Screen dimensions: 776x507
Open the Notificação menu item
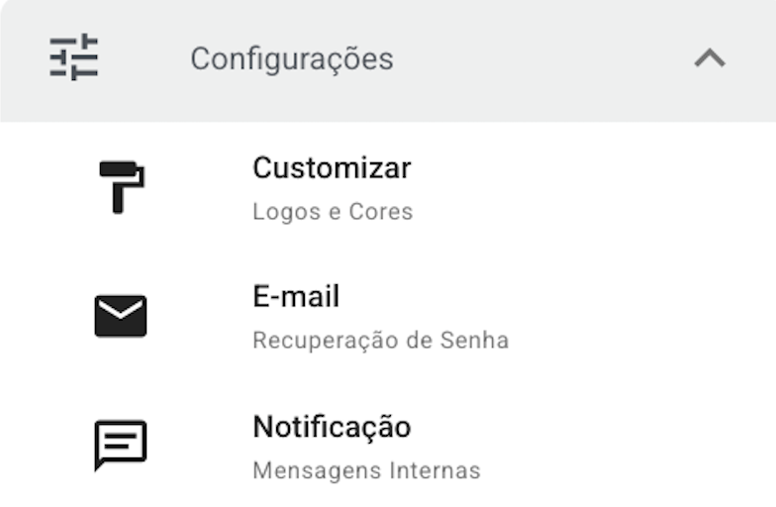(x=332, y=427)
